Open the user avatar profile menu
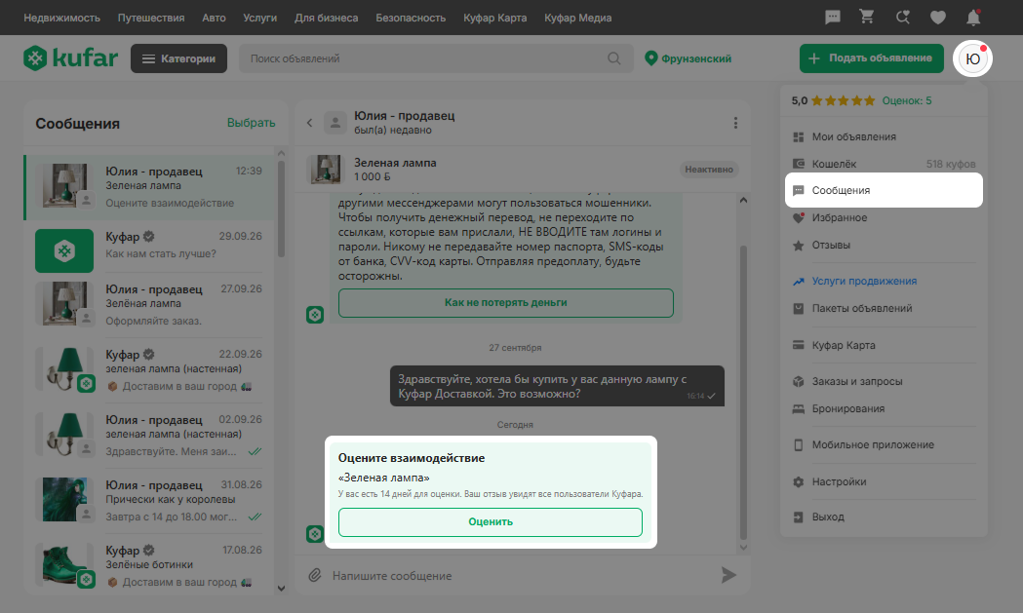 (x=972, y=58)
